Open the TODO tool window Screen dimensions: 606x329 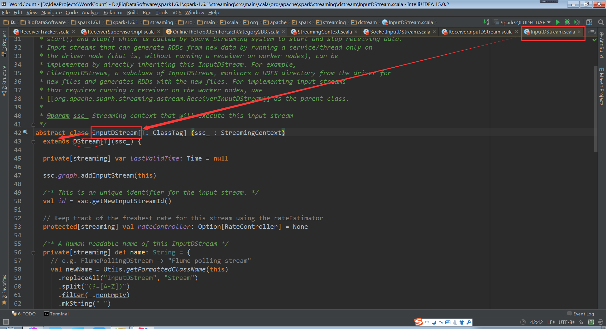(x=24, y=314)
